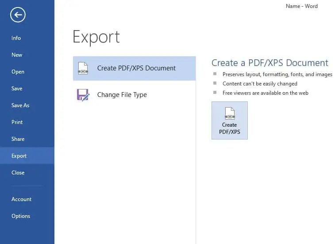Image resolution: width=335 pixels, height=244 pixels.
Task: Click the 'Create a PDF/XPS Document' heading
Action: 270,63
